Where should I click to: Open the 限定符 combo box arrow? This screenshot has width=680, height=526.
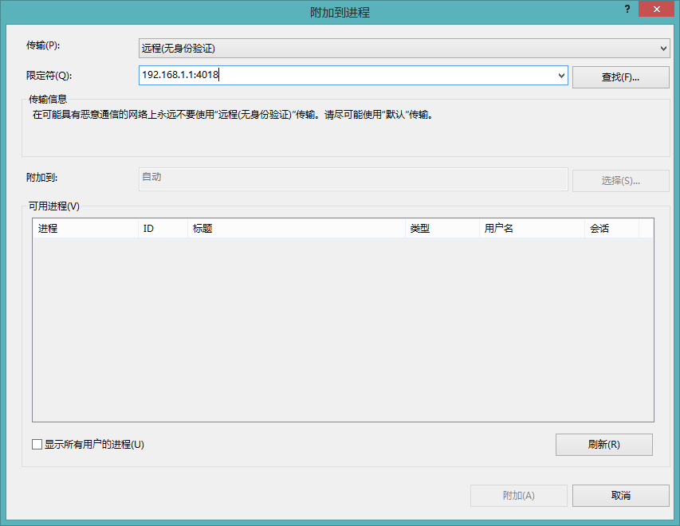click(x=561, y=76)
